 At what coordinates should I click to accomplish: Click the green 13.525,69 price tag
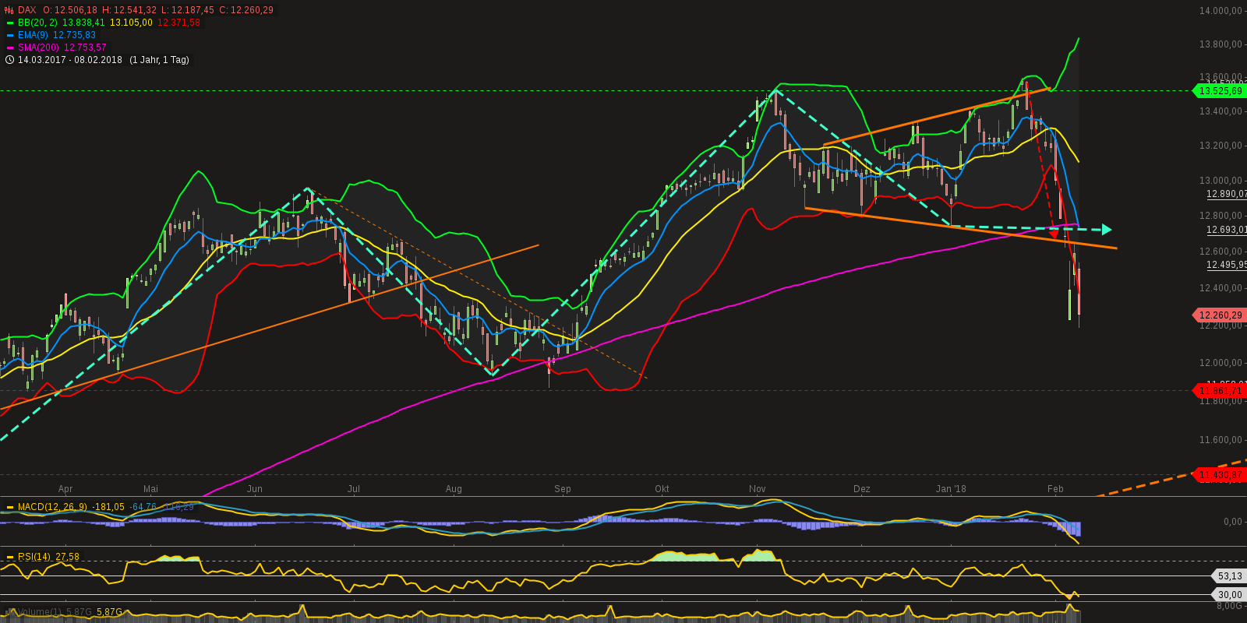1220,91
